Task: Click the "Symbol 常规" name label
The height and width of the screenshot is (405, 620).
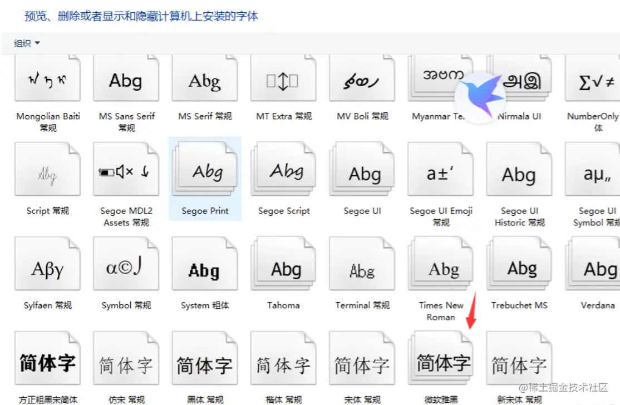Action: click(x=126, y=305)
